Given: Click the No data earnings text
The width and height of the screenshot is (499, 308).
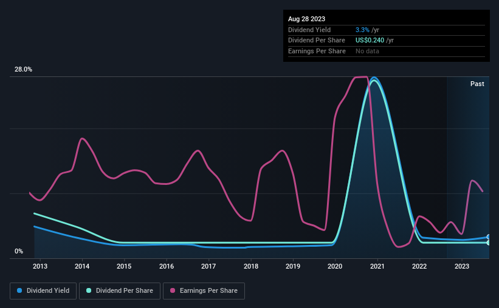Looking at the screenshot, I should [368, 52].
